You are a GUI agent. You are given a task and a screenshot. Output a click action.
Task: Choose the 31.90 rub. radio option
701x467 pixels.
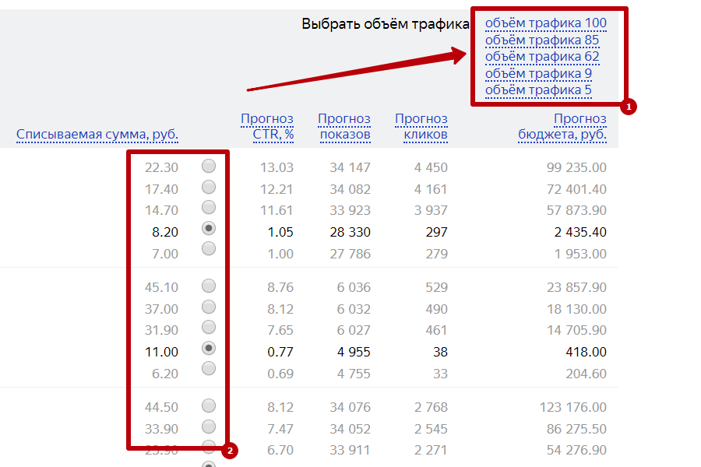point(208,327)
